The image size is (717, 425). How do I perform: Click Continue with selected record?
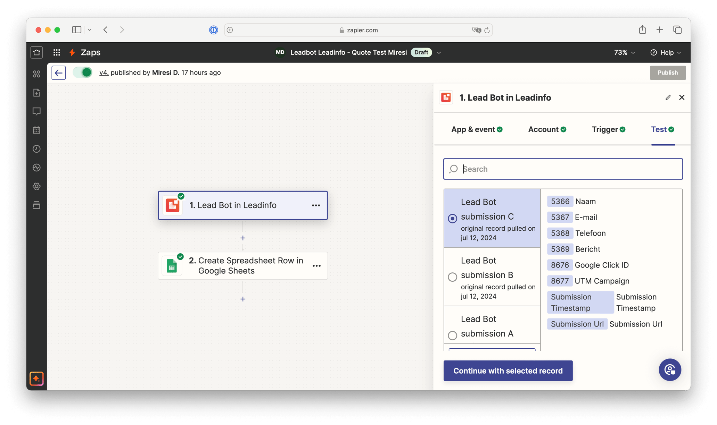pos(508,371)
